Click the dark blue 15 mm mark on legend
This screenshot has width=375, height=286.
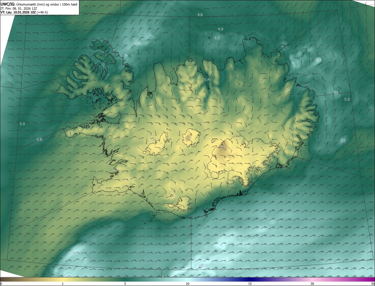coord(250,284)
